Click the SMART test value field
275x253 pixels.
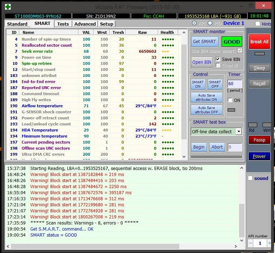[235, 147]
